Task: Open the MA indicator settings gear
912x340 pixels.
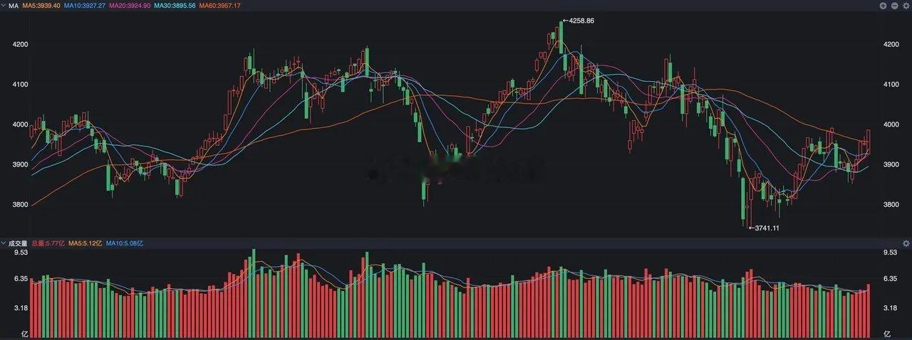Action: click(x=906, y=5)
